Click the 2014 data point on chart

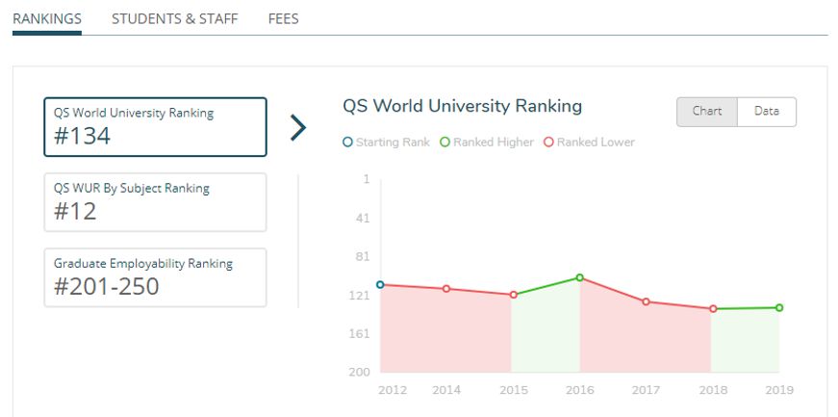pyautogui.click(x=446, y=289)
